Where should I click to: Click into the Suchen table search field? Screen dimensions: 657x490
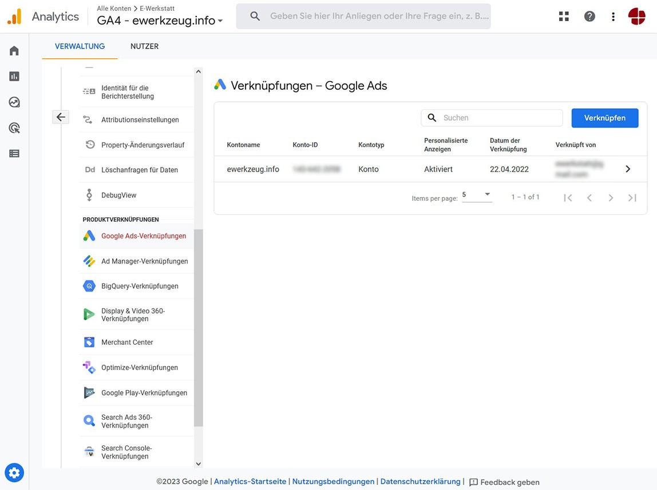coord(492,118)
